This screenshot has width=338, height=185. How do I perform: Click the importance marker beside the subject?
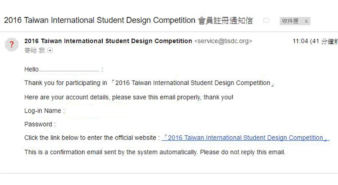click(266, 21)
